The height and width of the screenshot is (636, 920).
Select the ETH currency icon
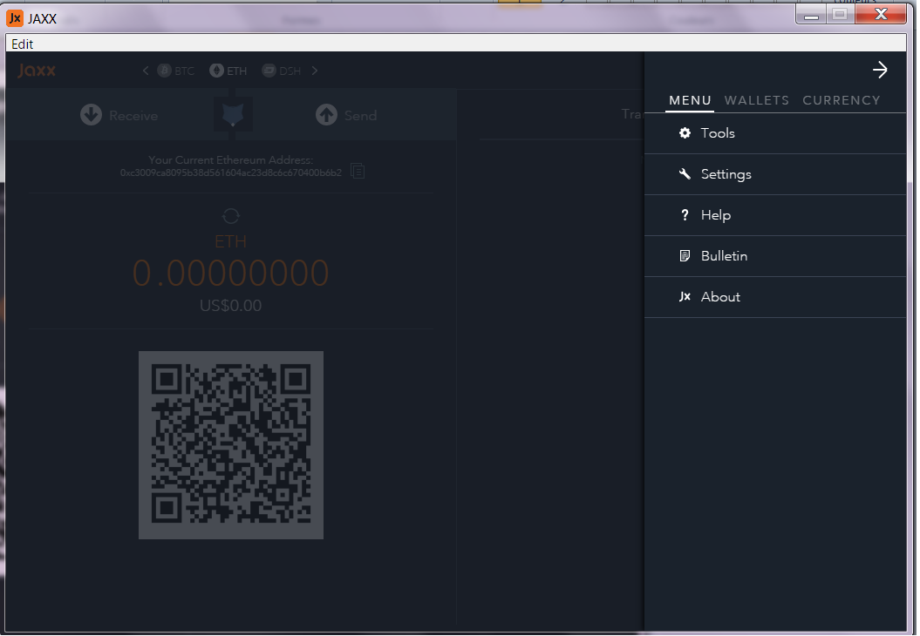point(215,71)
